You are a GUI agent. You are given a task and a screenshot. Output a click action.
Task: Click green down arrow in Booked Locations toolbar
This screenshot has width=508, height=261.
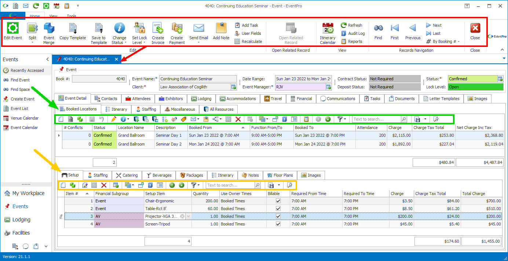[328, 119]
